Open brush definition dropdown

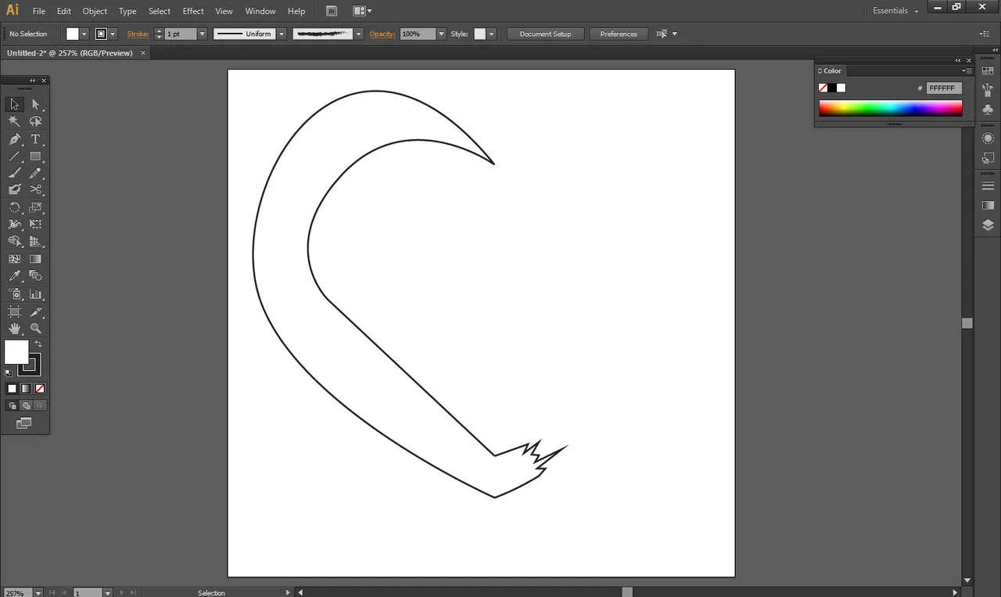pos(359,34)
